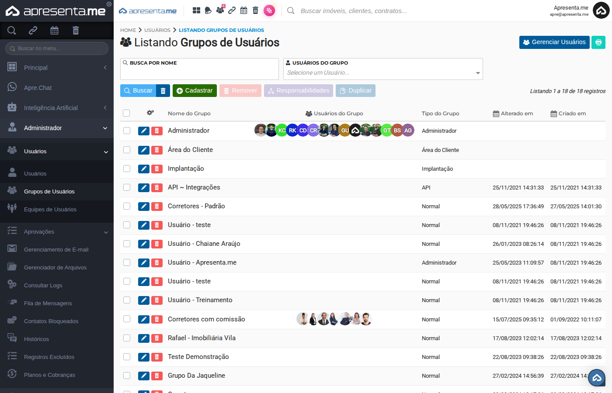
Task: Click the pink AI sparkle button
Action: (x=269, y=10)
